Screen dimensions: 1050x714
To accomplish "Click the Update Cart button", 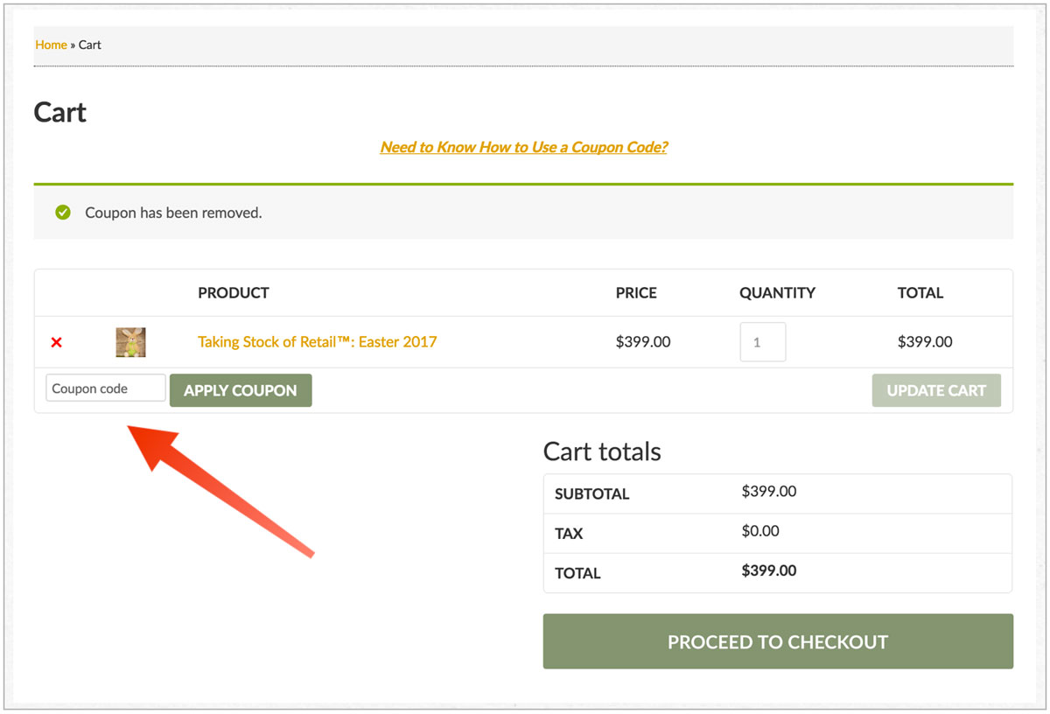I will (936, 390).
